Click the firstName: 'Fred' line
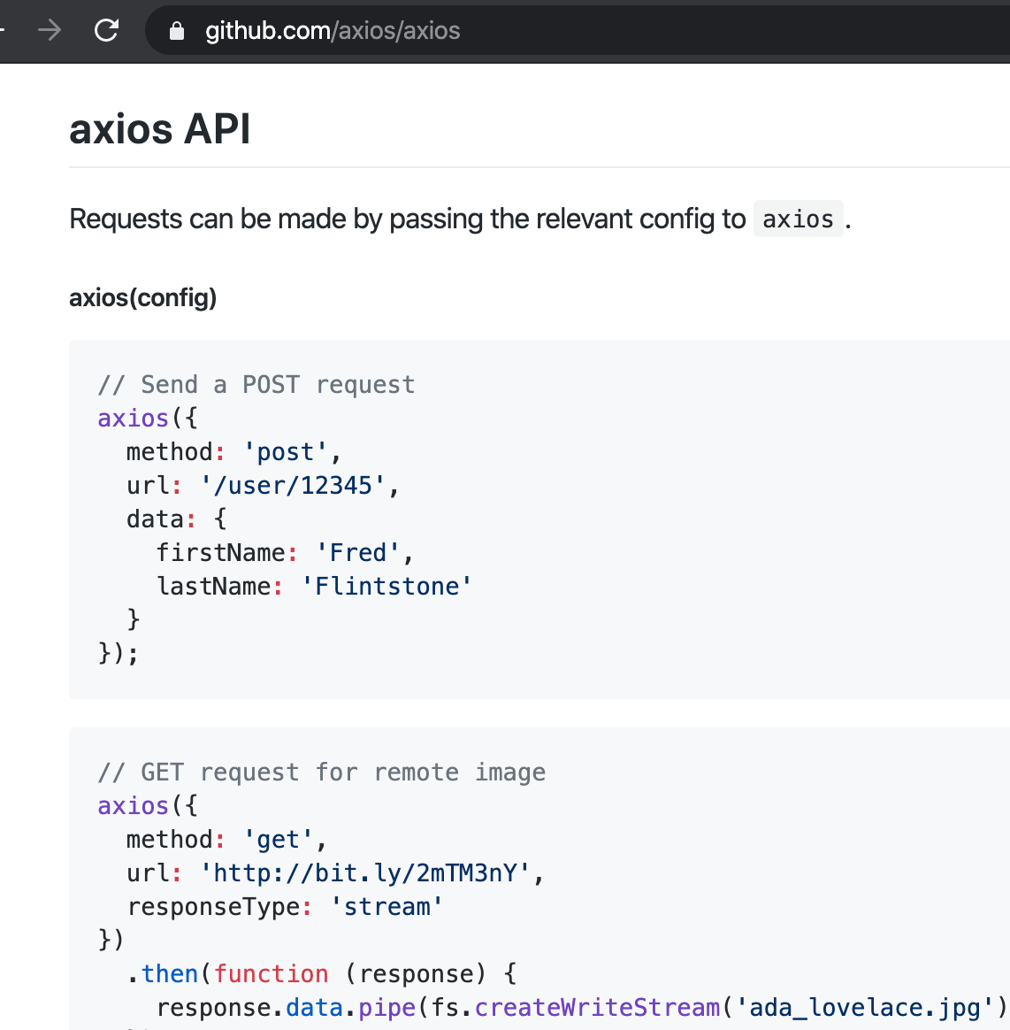This screenshot has width=1010, height=1030. coord(285,552)
